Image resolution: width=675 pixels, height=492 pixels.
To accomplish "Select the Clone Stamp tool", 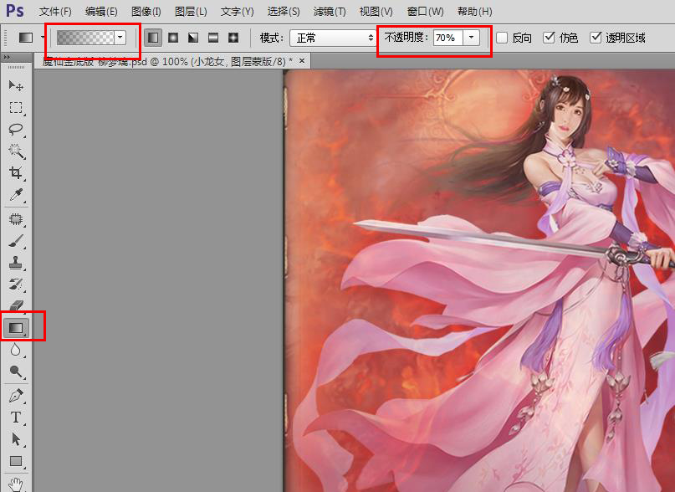I will click(16, 263).
